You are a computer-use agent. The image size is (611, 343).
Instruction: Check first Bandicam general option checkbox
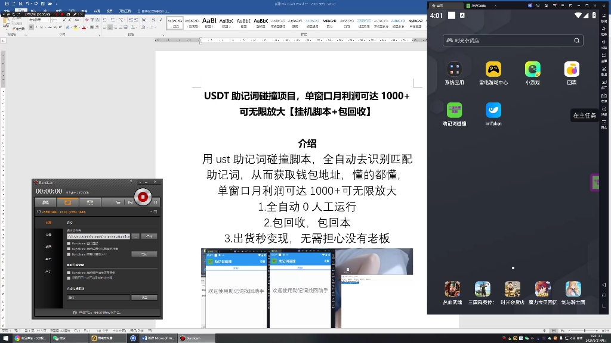[x=69, y=243]
